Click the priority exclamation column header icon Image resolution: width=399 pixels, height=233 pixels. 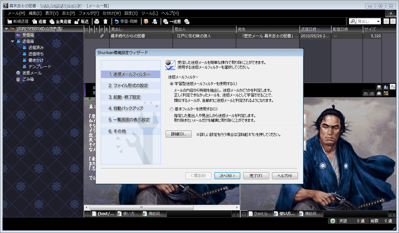tap(97, 29)
